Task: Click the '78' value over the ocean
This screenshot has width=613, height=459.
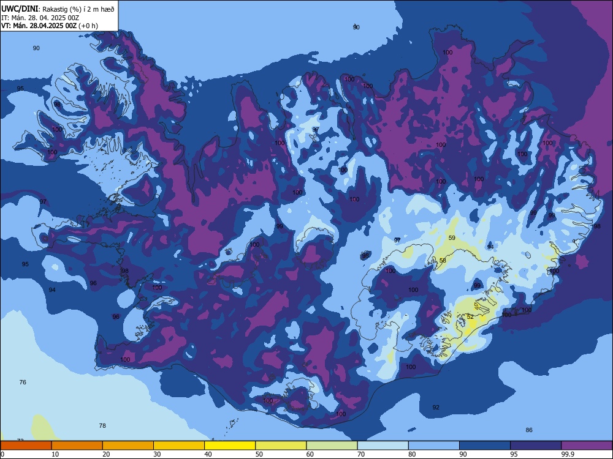Action: [x=102, y=426]
